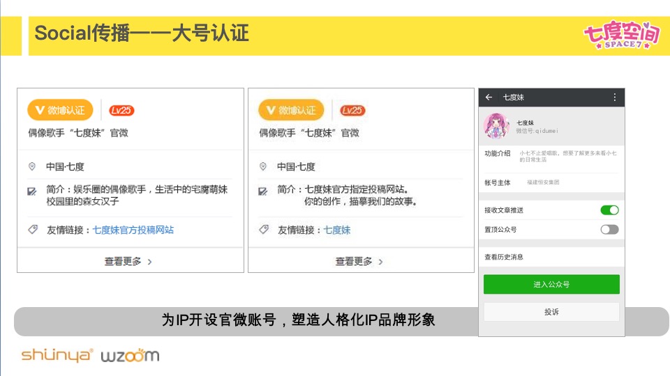The image size is (670, 376).
Task: Click location pin icon in left card
Action: 32,166
